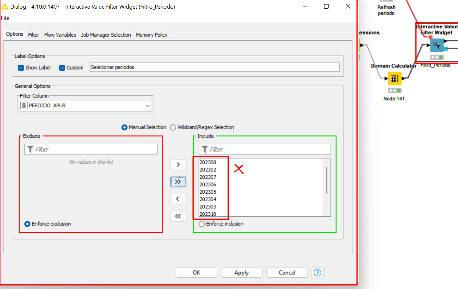Select value 202308 in Include list

click(208, 163)
